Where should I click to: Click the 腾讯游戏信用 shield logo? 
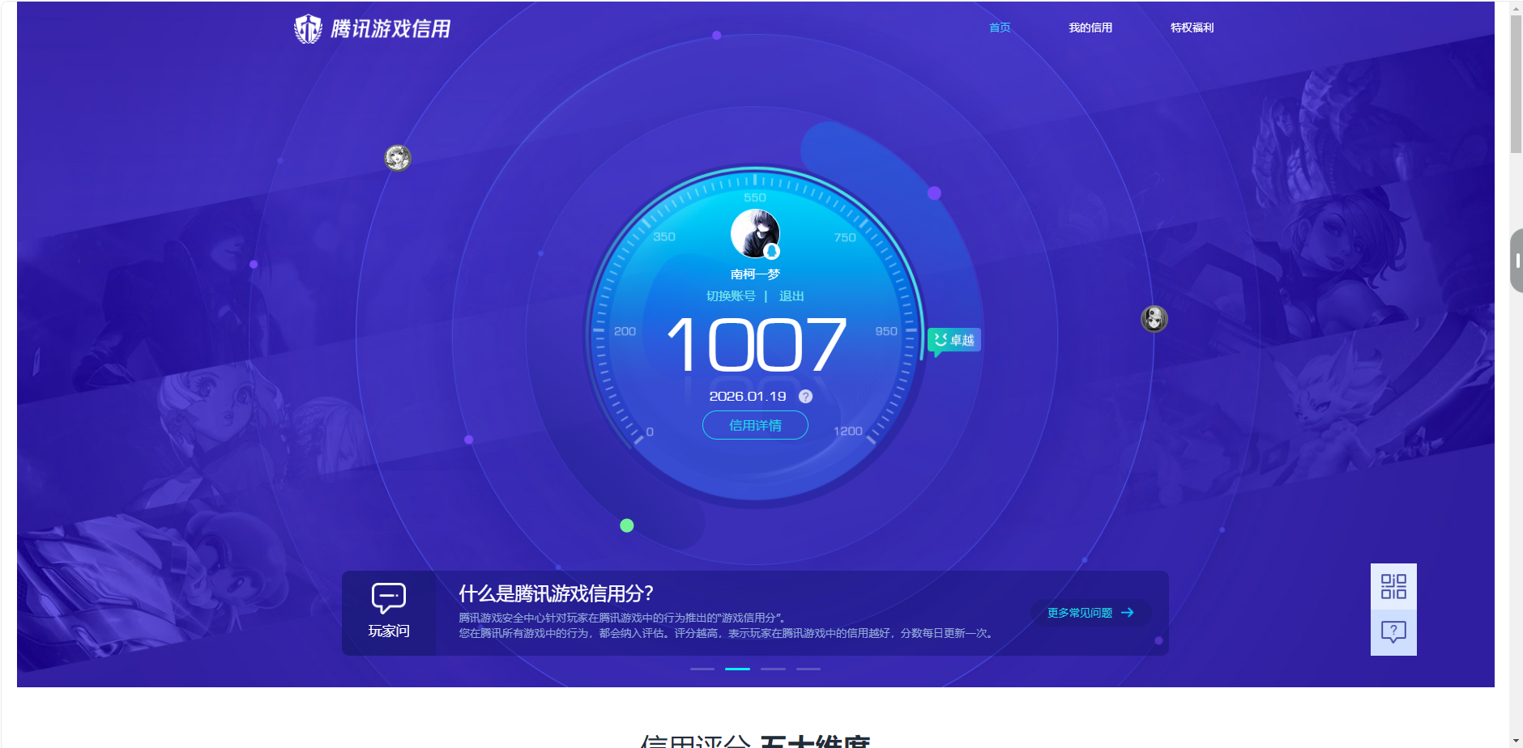[308, 27]
